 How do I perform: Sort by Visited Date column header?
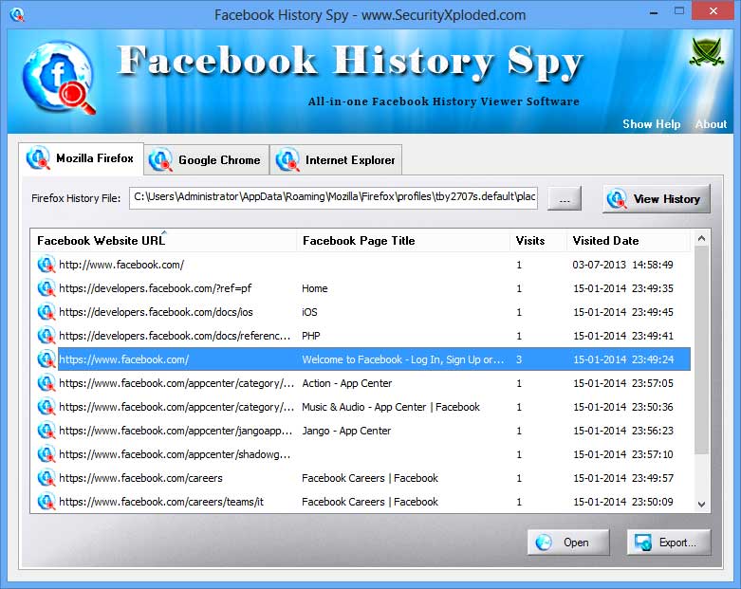click(628, 240)
